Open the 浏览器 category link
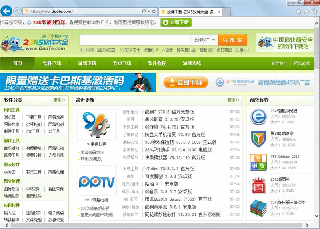The width and height of the screenshot is (320, 229). click(10, 117)
